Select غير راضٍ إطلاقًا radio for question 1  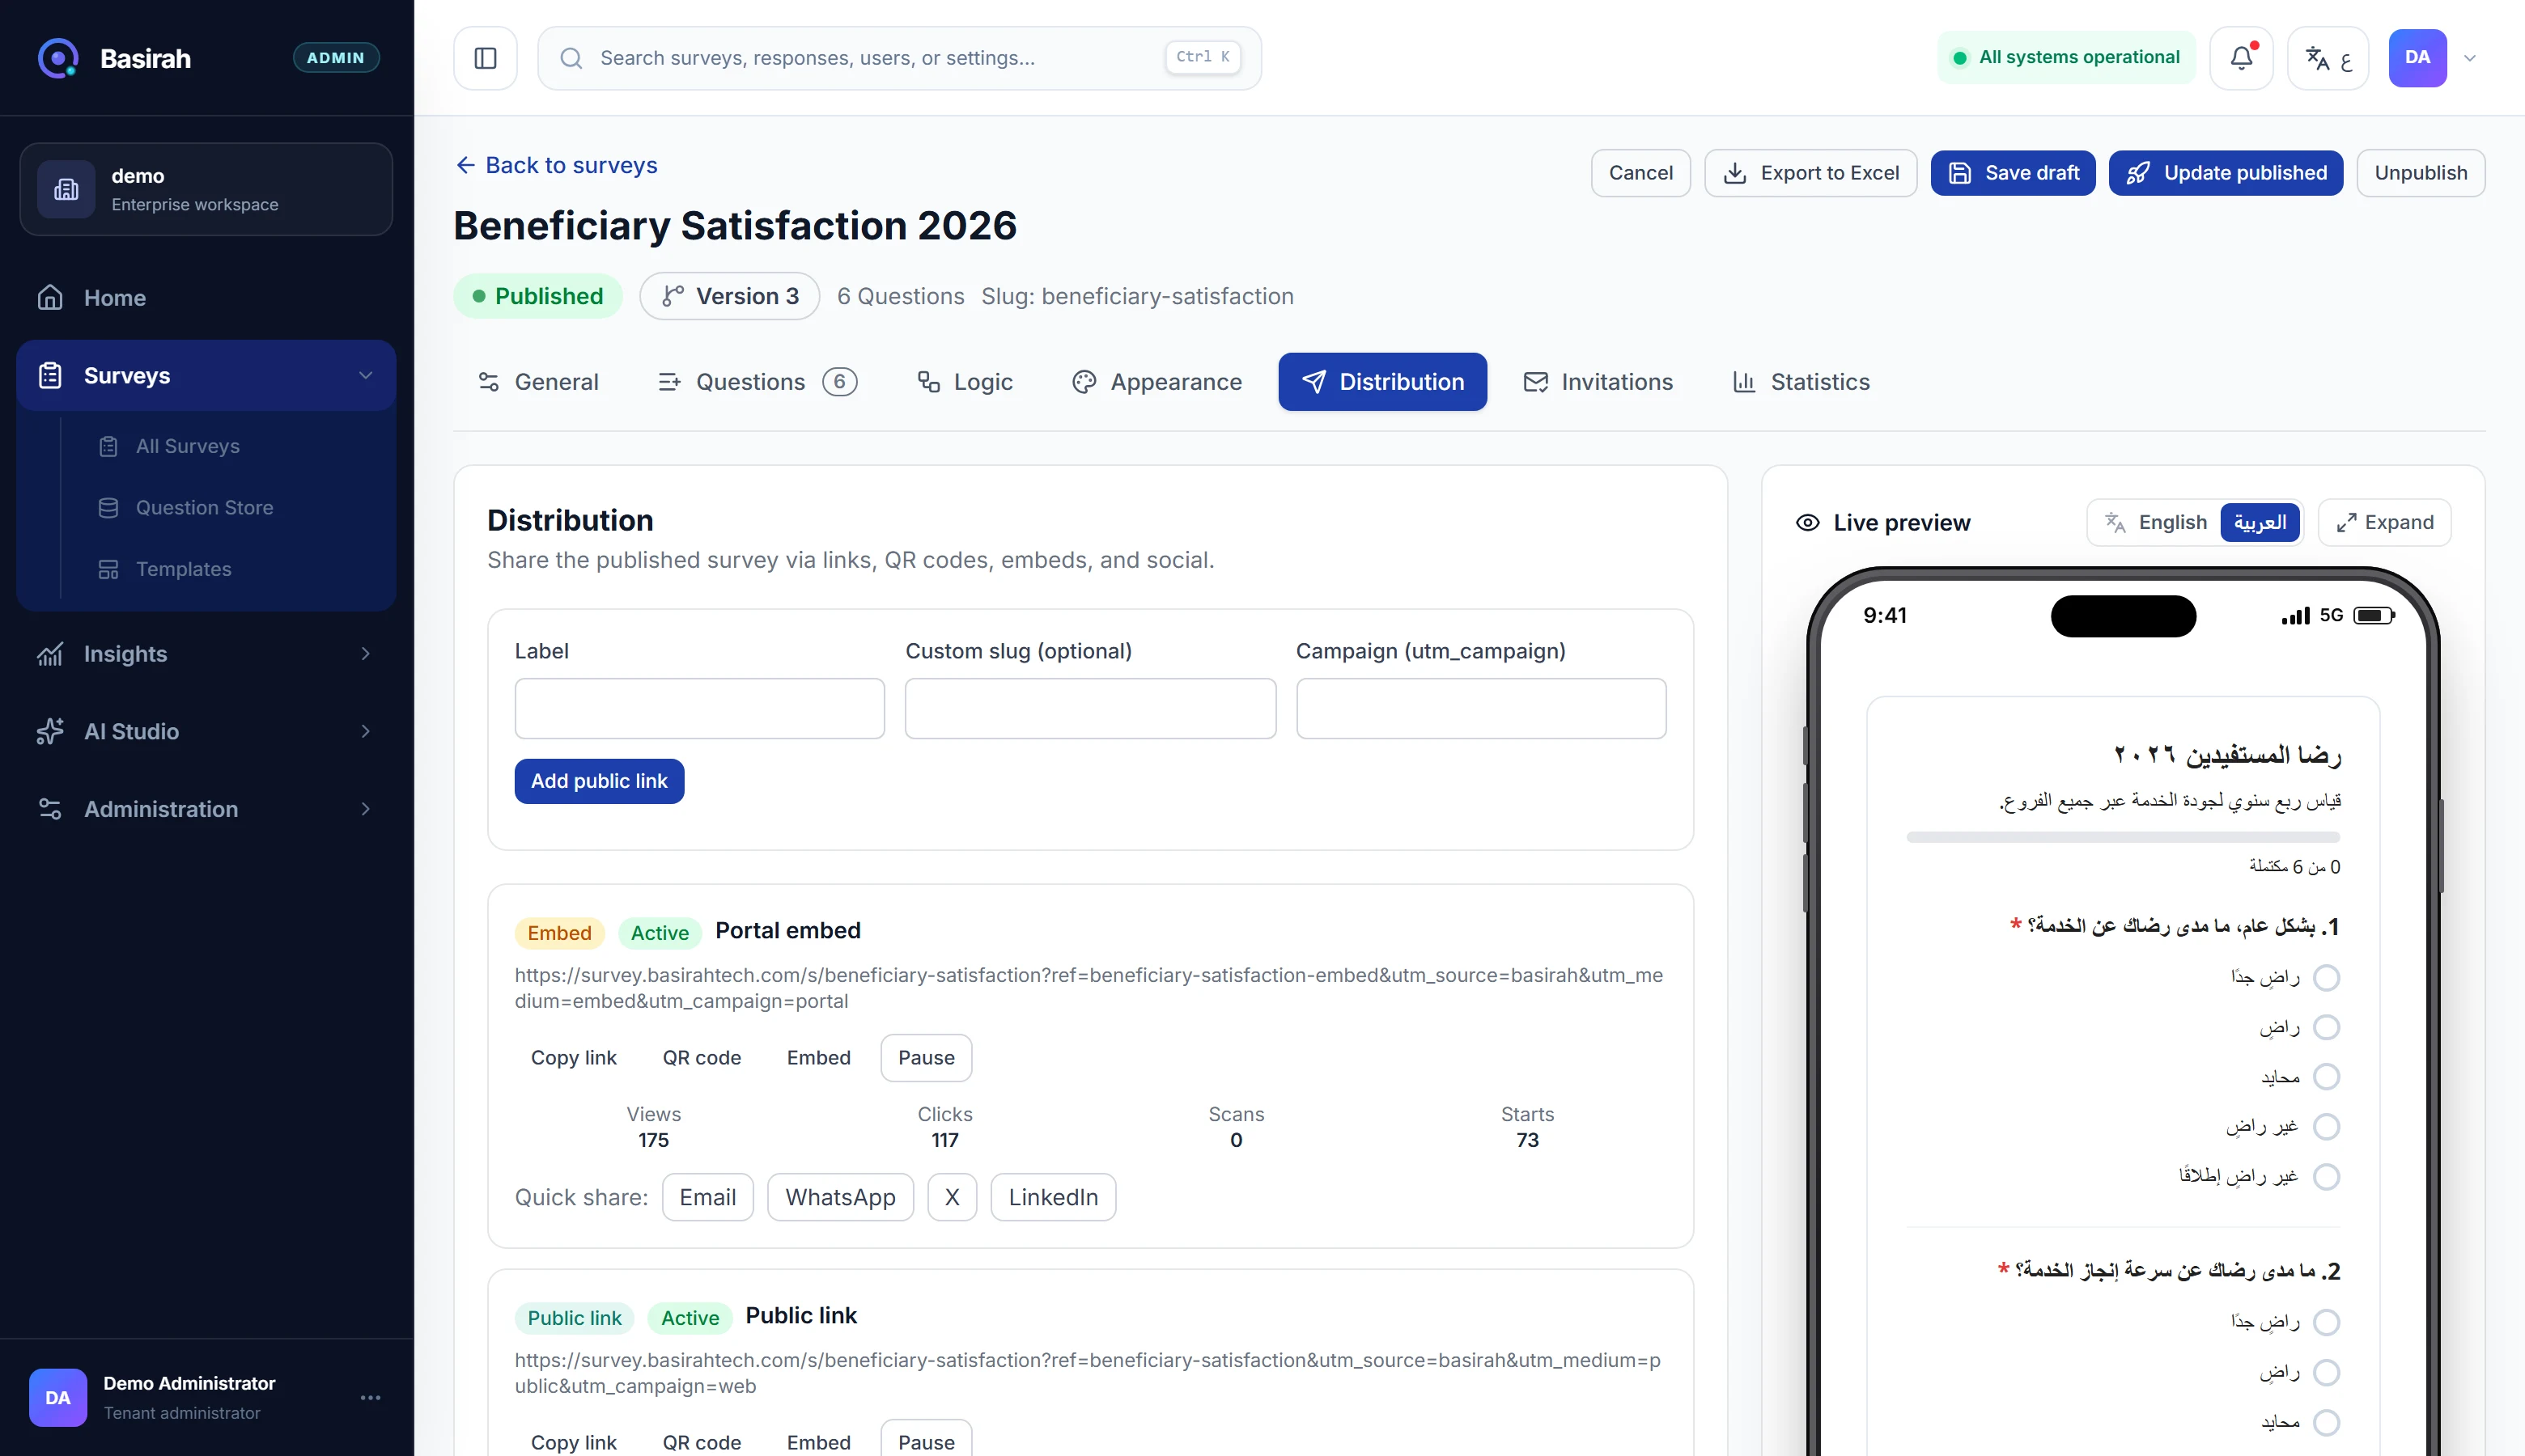coord(2327,1177)
